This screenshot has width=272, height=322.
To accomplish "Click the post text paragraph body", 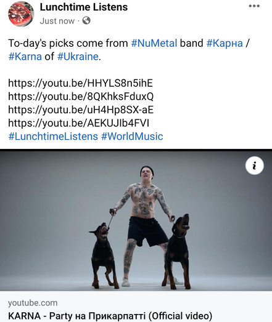I will pos(129,50).
